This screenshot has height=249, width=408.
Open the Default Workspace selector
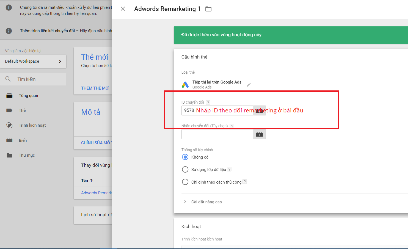tap(33, 61)
